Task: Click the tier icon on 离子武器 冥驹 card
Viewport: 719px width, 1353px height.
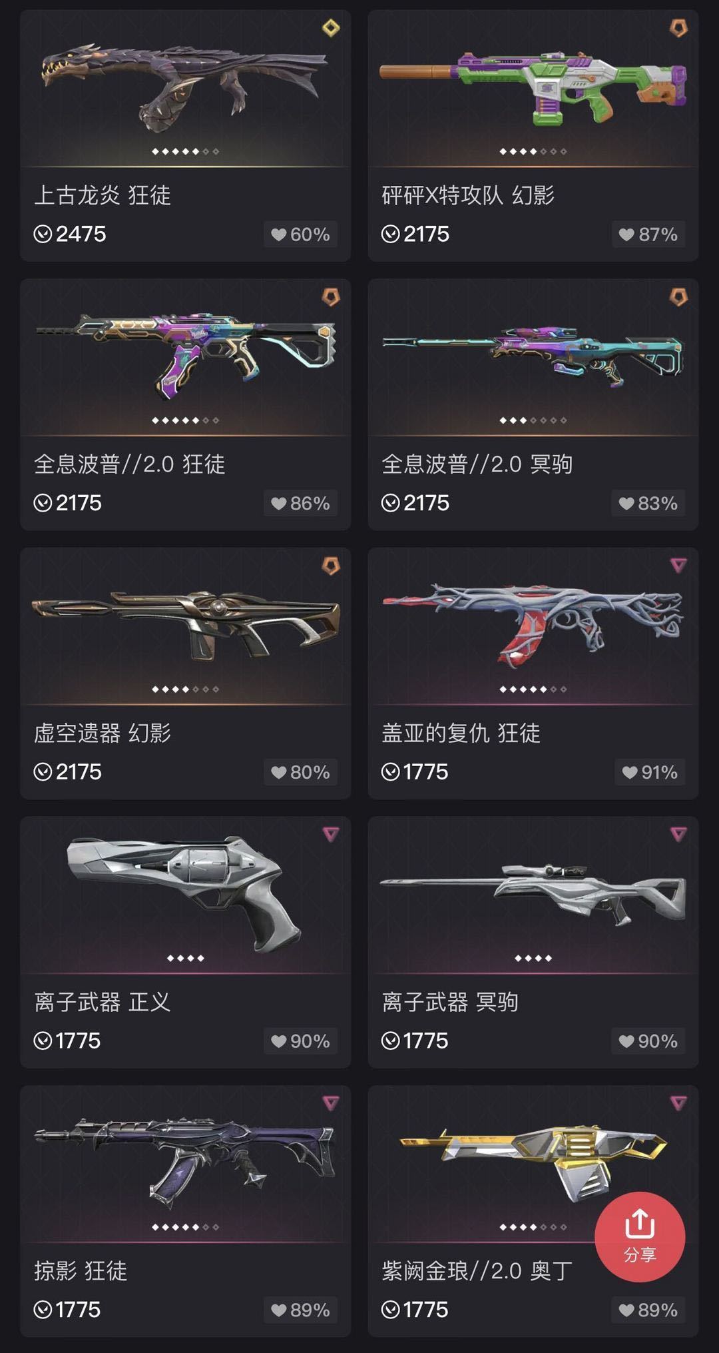Action: (x=678, y=834)
